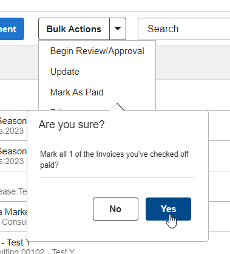Click the 'Consu' subtext under Marke row
This screenshot has height=254, width=230.
click(14, 222)
